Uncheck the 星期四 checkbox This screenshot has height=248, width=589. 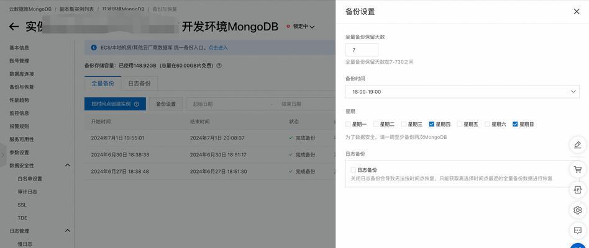pos(432,124)
